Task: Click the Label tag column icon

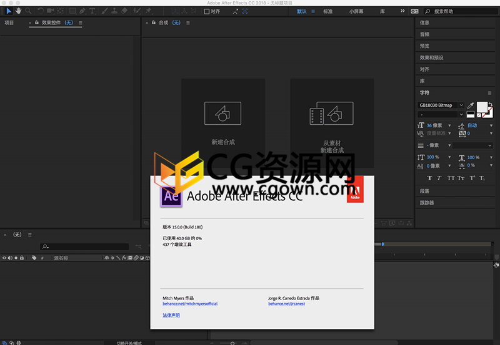Action: click(x=34, y=258)
